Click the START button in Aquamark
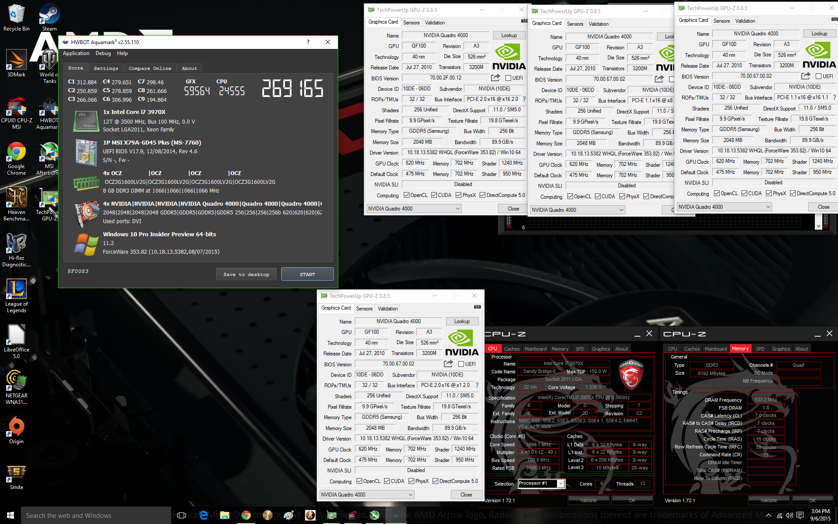Viewport: 838px width, 524px height. 307,274
